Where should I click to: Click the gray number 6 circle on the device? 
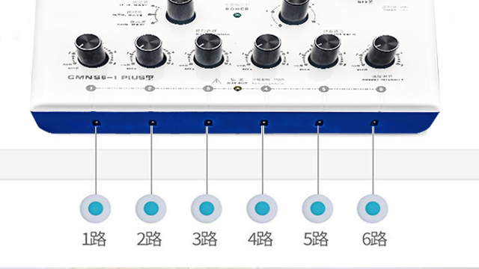381,89
